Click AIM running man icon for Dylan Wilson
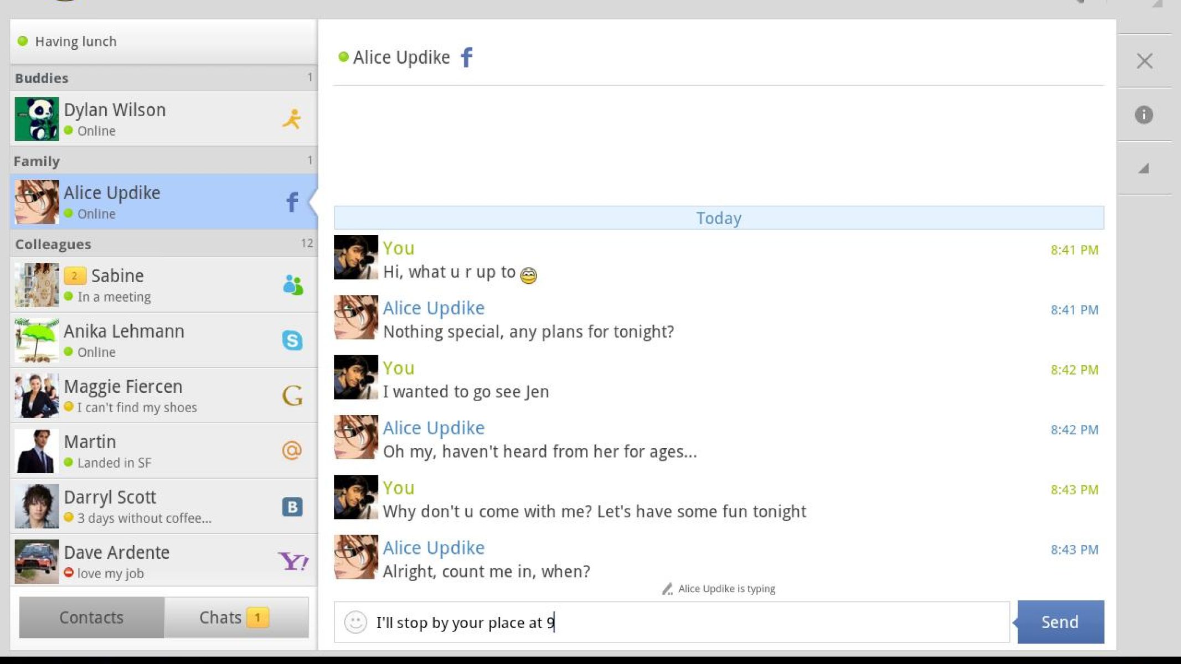Screen dimensions: 1181x664 [x=292, y=119]
